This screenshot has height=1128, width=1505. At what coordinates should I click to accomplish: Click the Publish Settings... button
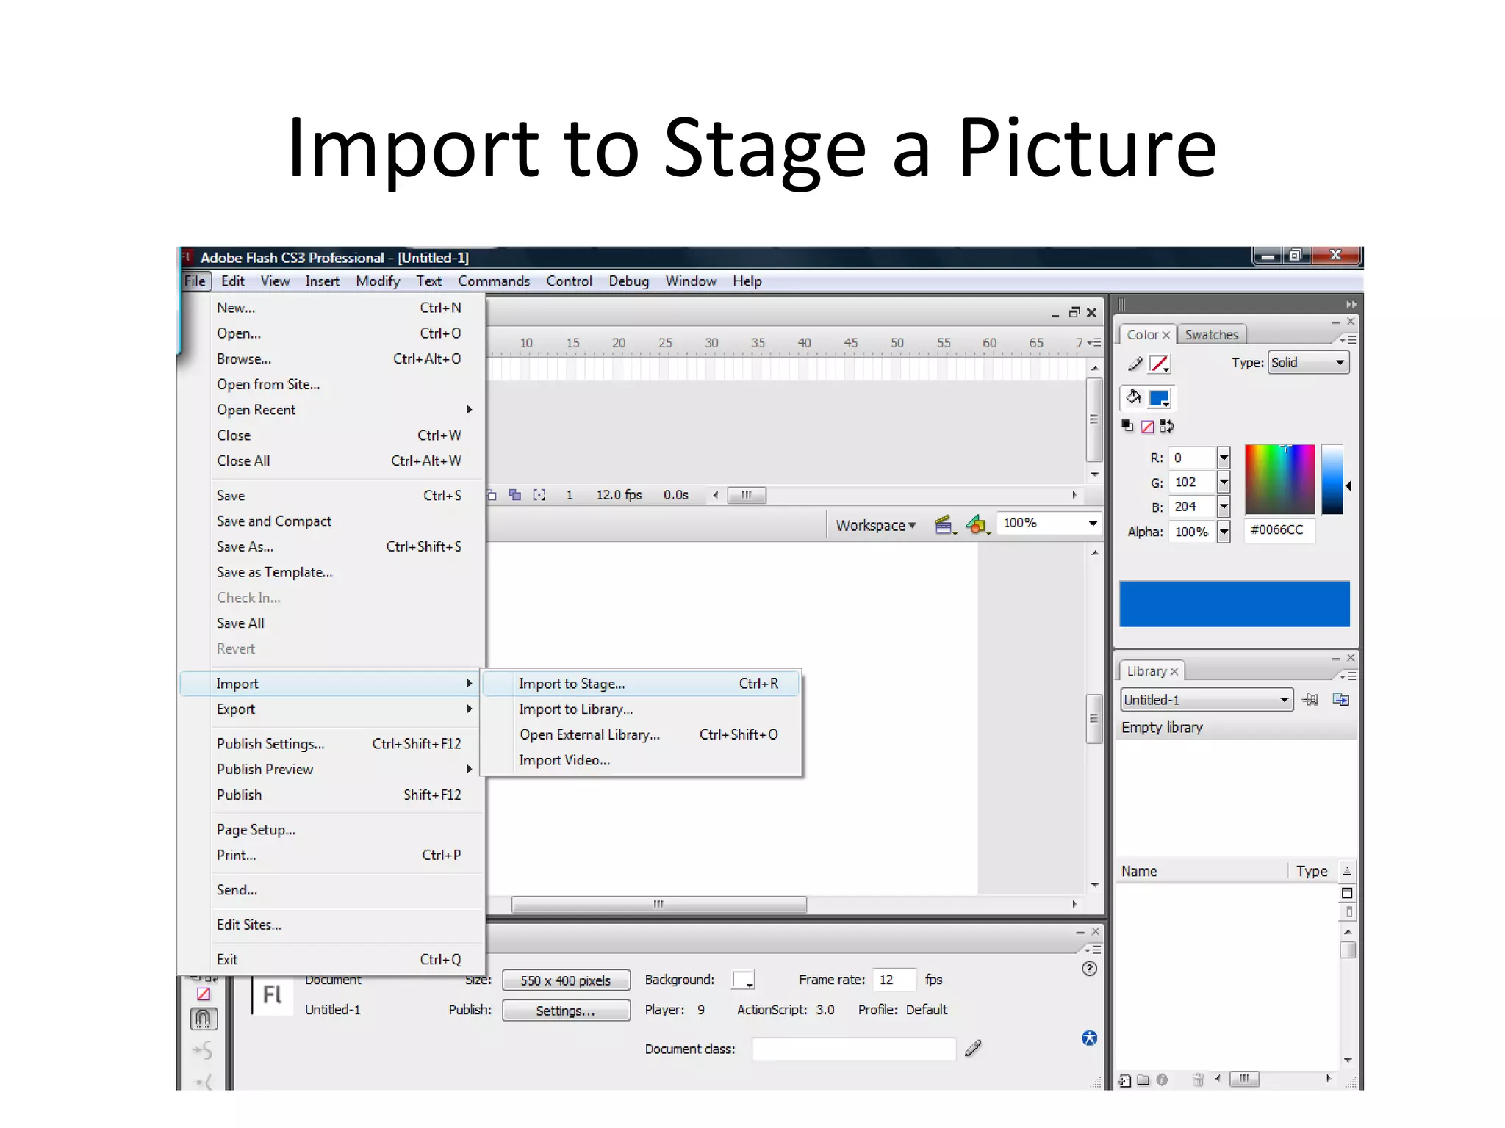pyautogui.click(x=566, y=1011)
